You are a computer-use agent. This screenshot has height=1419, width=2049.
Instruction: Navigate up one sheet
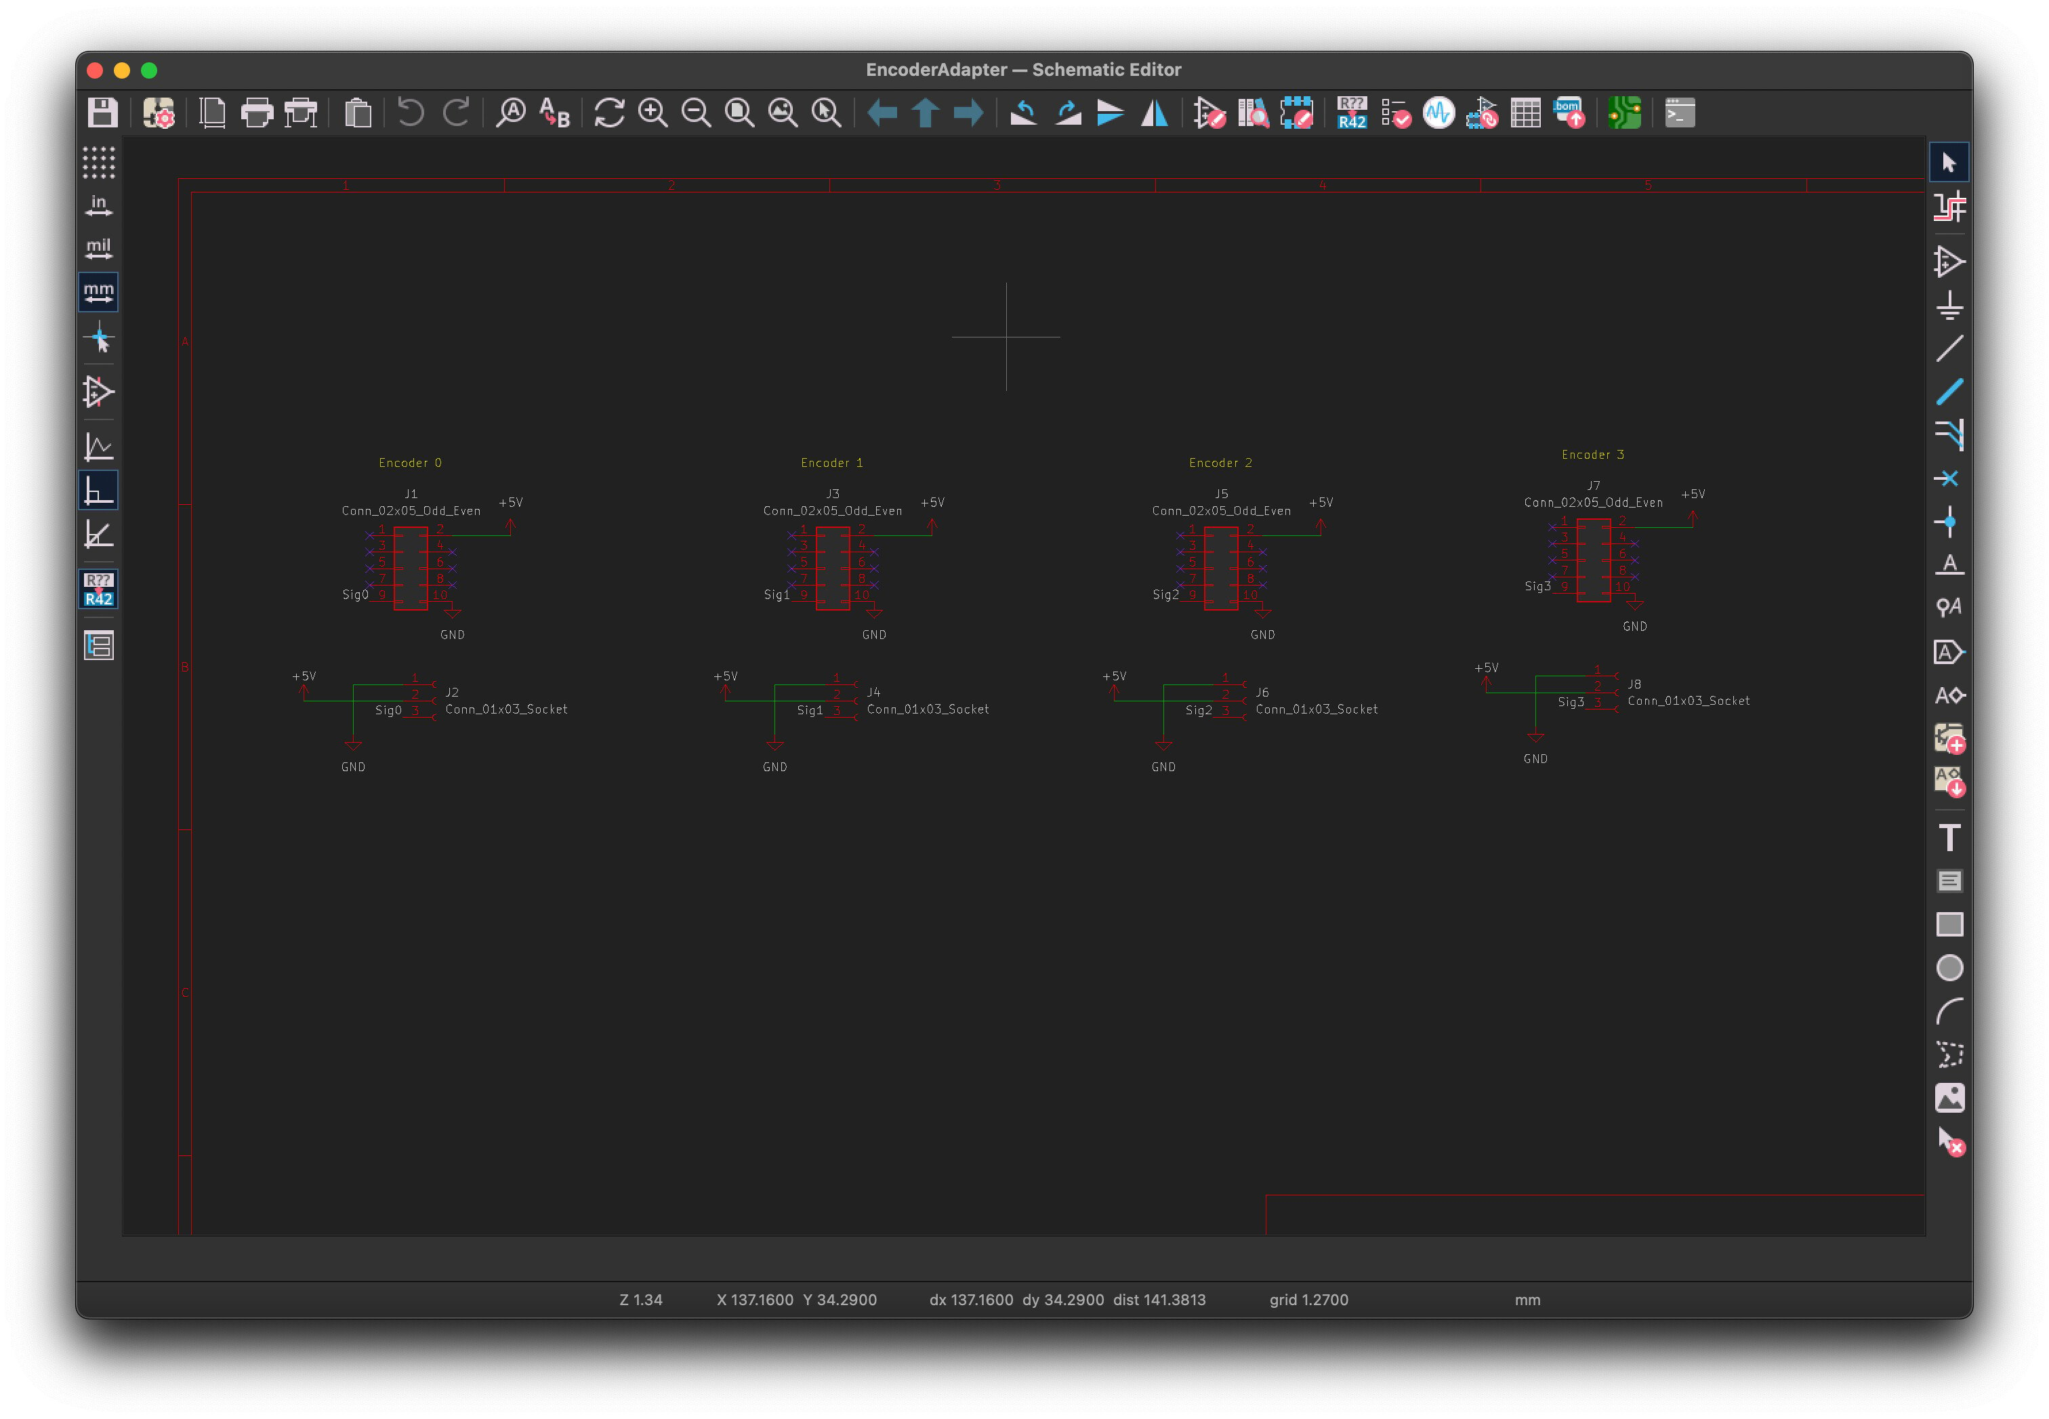tap(926, 113)
